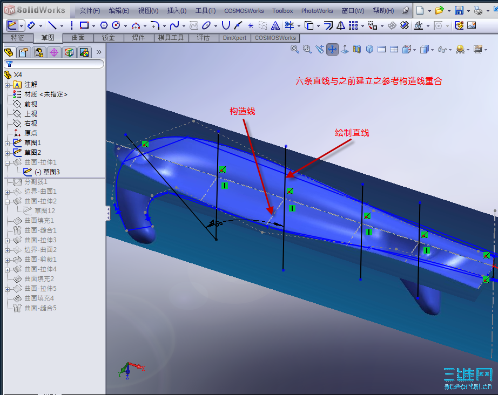Click the New document icon
The width and height of the screenshot is (498, 395).
pyautogui.click(x=420, y=10)
